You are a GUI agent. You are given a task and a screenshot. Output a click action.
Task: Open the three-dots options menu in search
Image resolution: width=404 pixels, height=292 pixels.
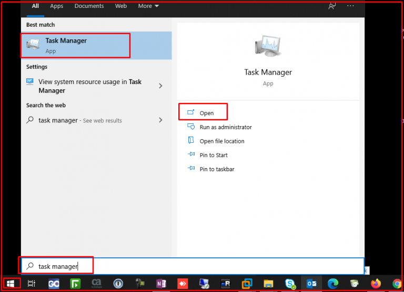(x=350, y=6)
